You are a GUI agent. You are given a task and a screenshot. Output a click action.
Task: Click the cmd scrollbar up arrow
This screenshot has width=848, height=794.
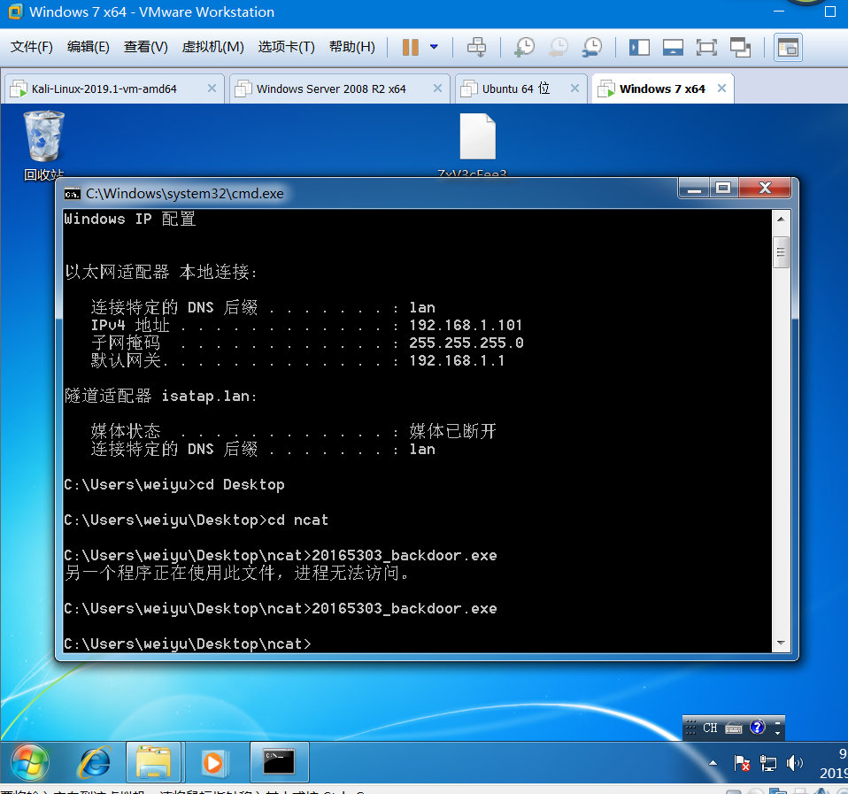[x=781, y=219]
